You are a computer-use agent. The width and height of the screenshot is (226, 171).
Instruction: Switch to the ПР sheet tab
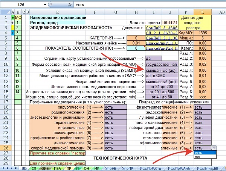69,168
